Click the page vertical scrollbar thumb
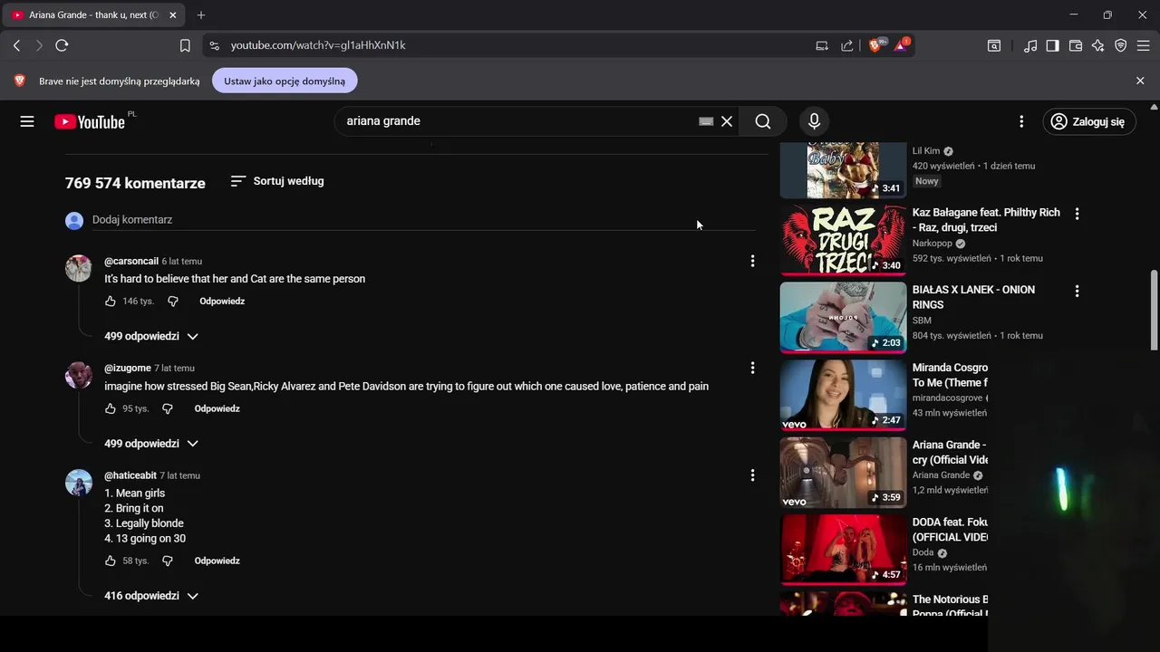Screen dimensions: 1160x652 (1154, 311)
